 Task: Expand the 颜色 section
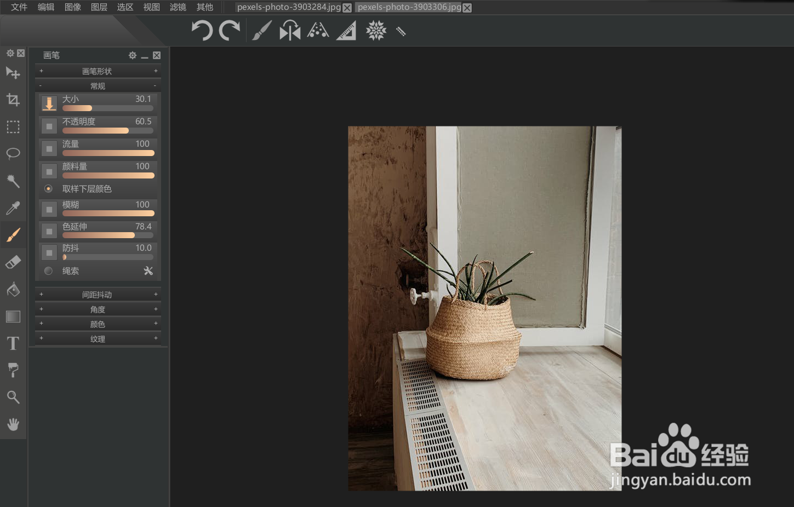[x=98, y=324]
